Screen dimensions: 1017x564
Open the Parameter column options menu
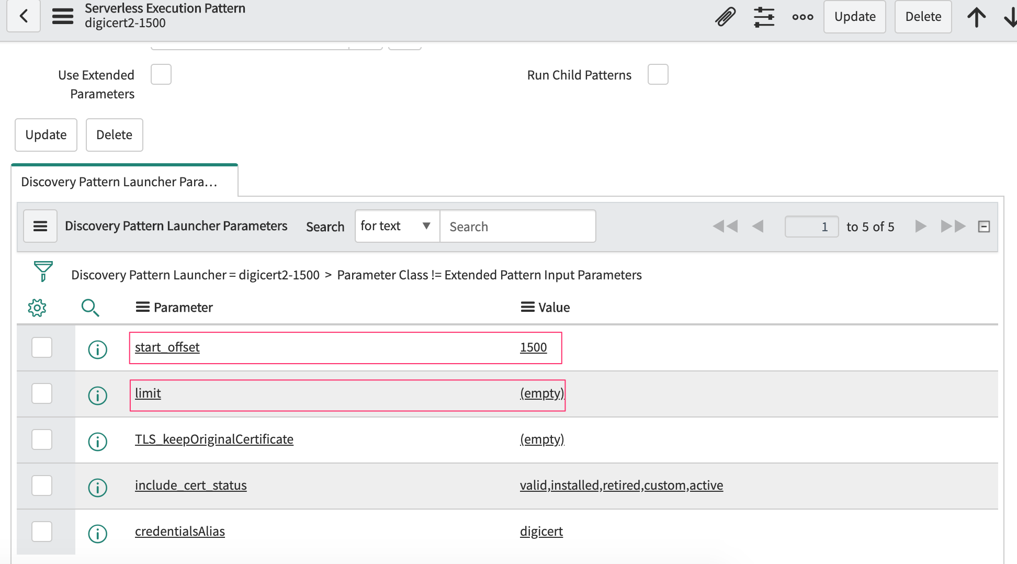142,307
